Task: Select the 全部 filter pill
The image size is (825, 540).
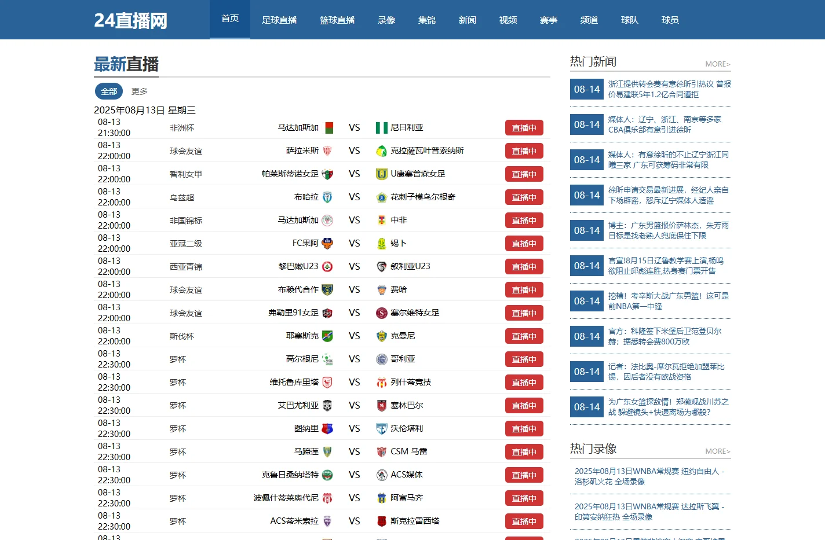Action: tap(109, 91)
